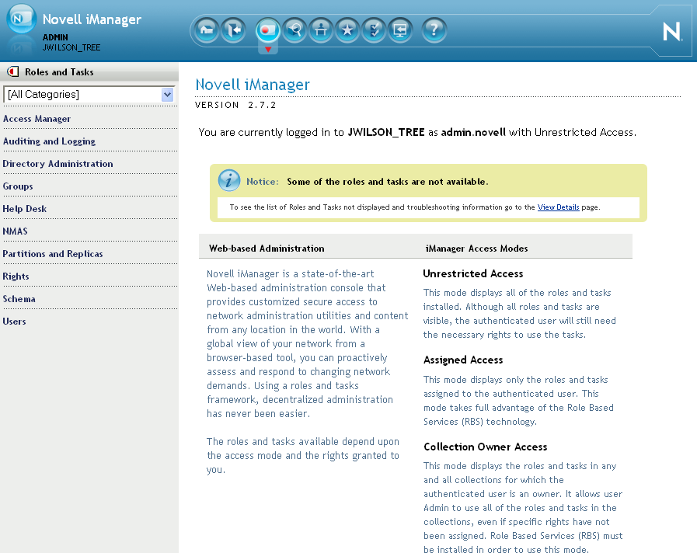This screenshot has height=553, width=697.
Task: Open the Schema role
Action: [19, 299]
